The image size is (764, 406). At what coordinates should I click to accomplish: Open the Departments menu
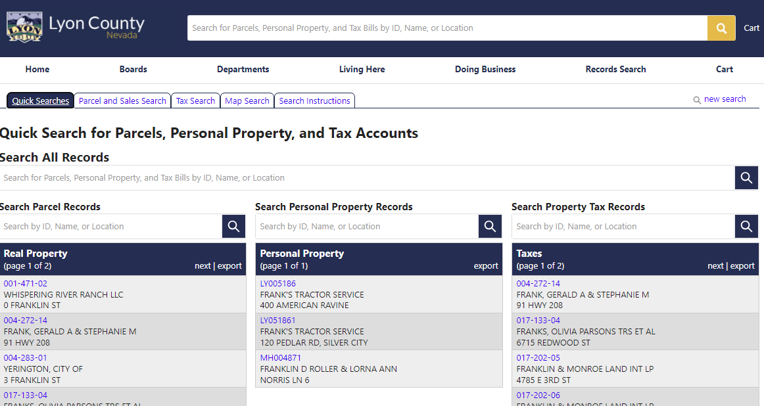point(243,70)
